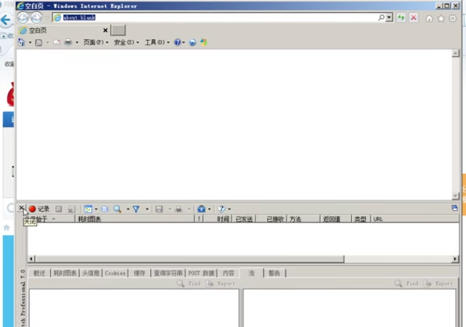Click the funnel filter icon in HttpWatch toolbar
Screen dimensions: 466x327
[136, 209]
